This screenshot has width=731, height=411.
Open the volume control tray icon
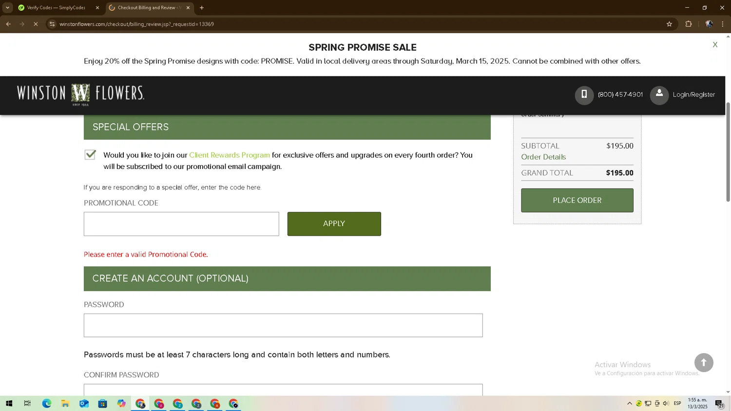pos(666,403)
